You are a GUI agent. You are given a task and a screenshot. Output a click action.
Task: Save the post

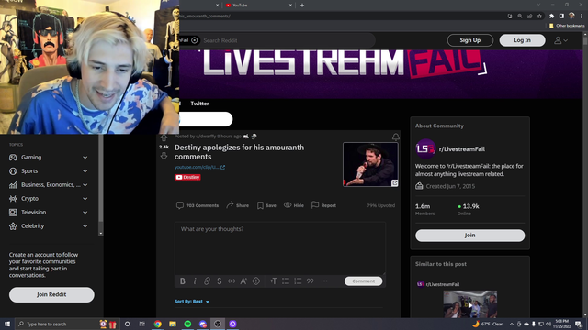click(266, 205)
